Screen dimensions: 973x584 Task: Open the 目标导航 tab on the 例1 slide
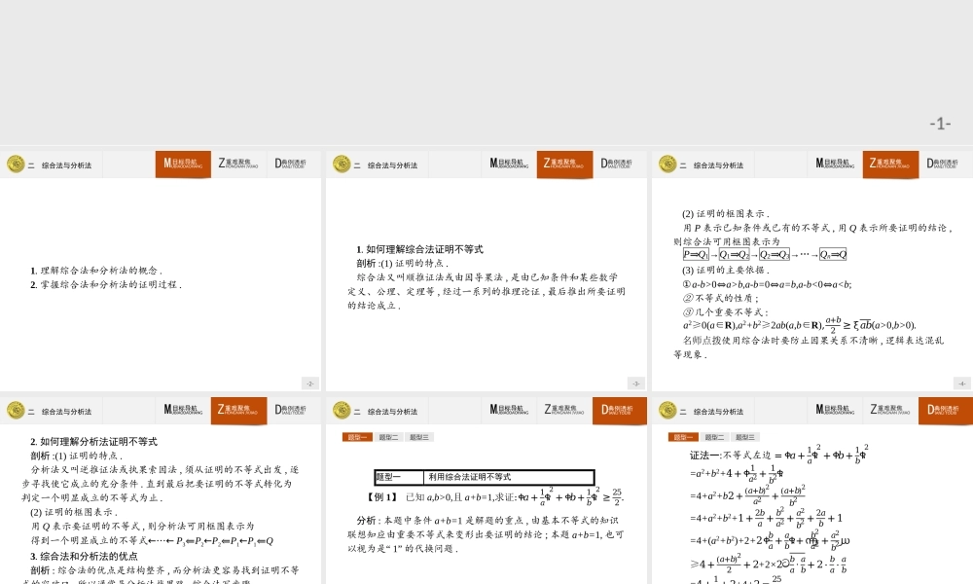(509, 411)
